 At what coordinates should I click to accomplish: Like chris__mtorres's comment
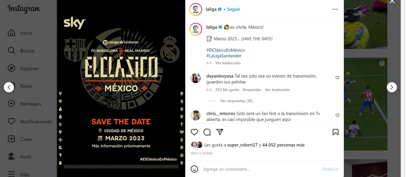[x=337, y=115]
